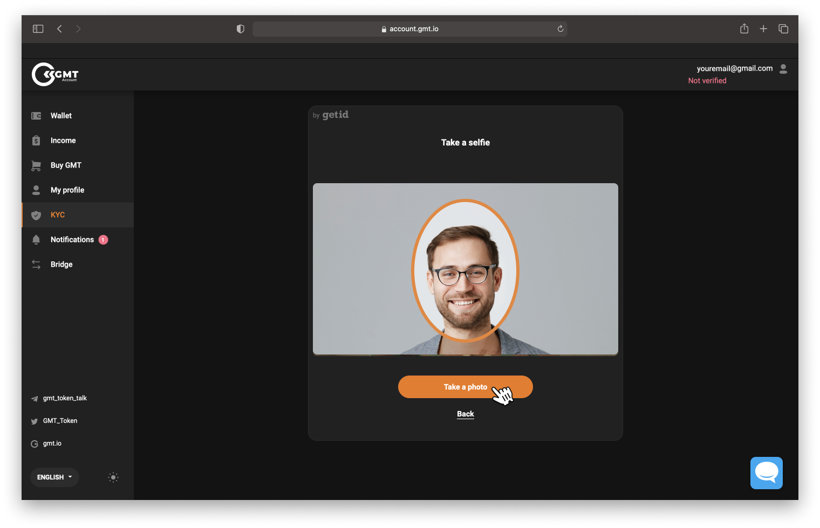Click the selfie camera preview
This screenshot has height=528, width=820.
(x=466, y=269)
